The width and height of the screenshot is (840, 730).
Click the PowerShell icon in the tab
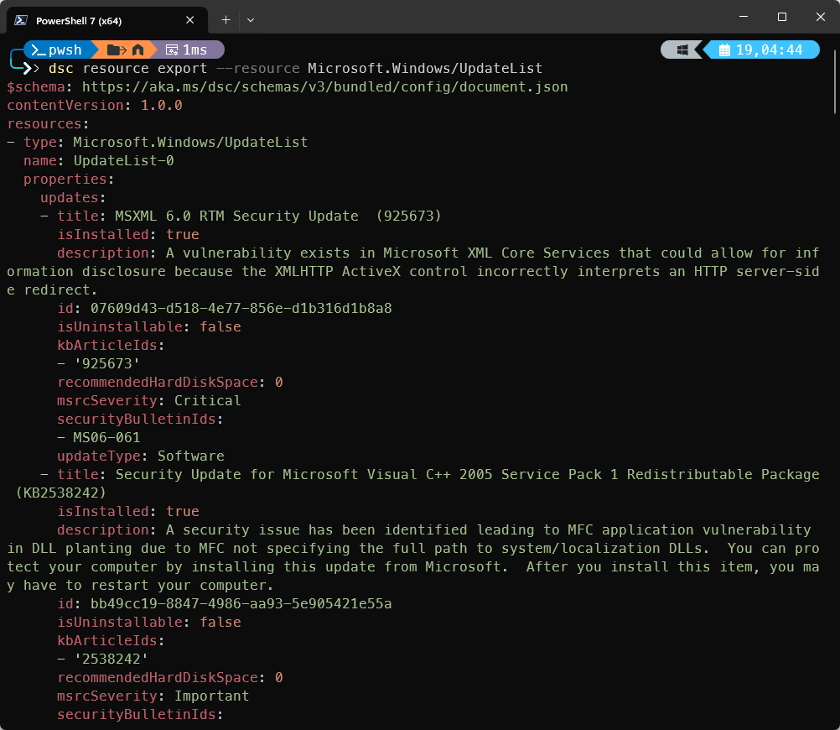(21, 20)
